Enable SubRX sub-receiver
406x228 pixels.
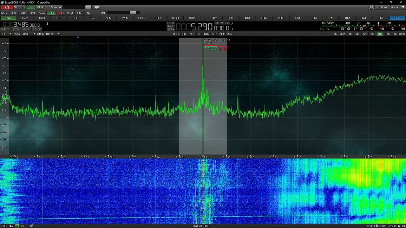click(5, 29)
